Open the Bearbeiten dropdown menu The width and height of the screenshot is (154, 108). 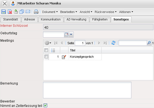(68, 12)
